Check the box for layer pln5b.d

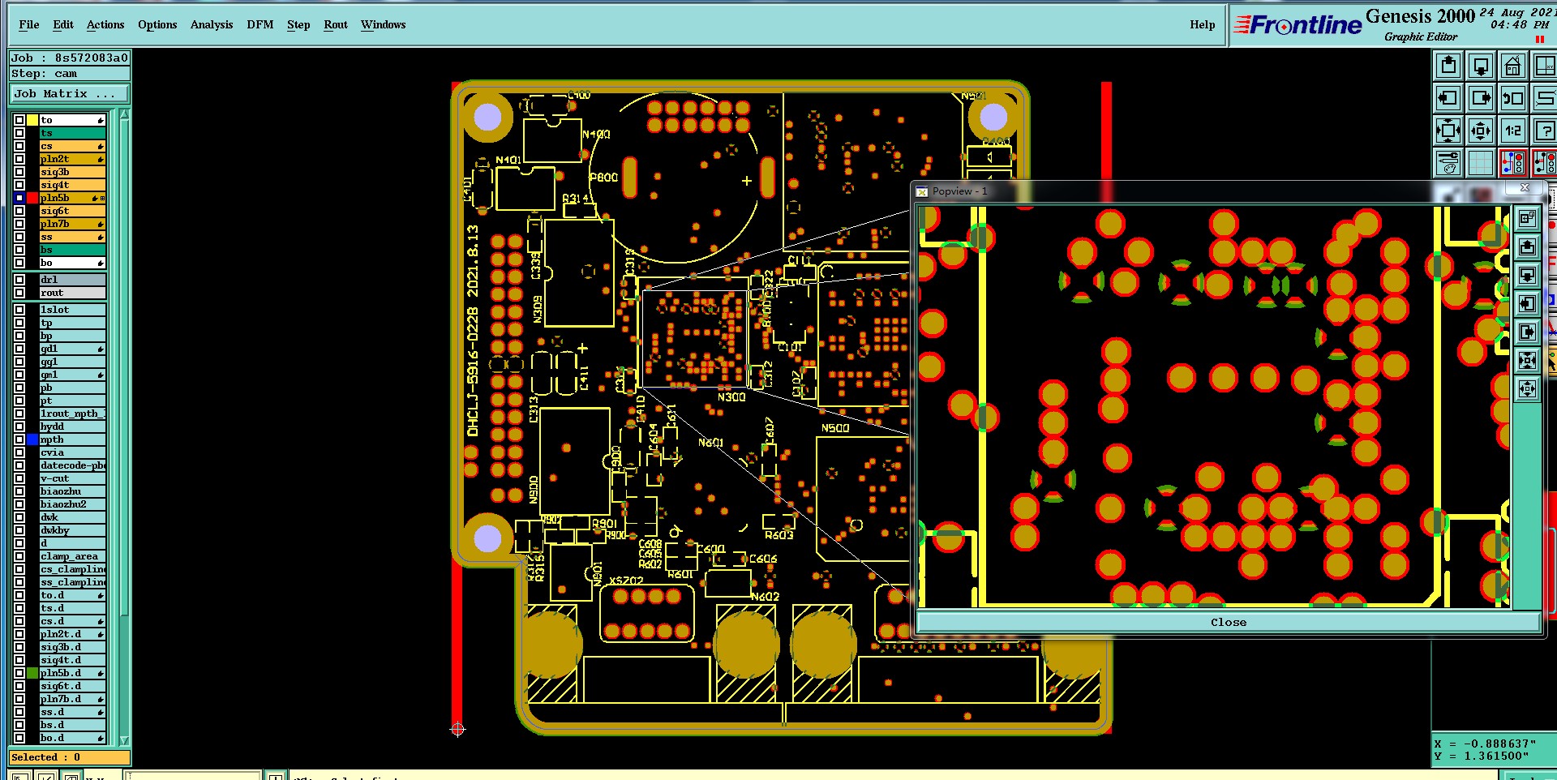pos(19,673)
